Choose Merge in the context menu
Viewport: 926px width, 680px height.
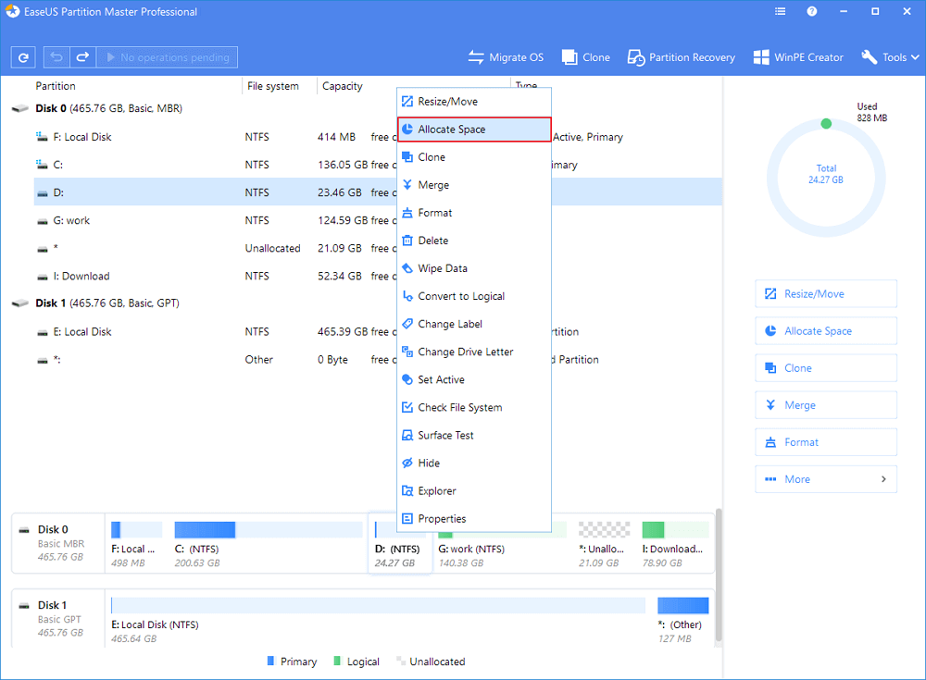point(474,185)
